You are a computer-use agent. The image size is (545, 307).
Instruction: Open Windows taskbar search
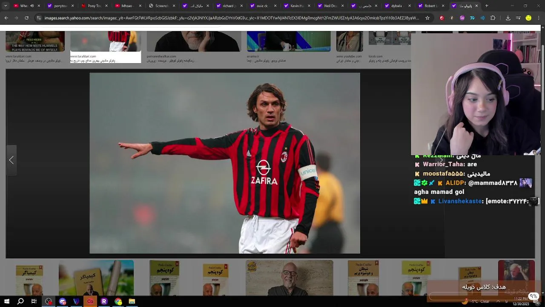[x=20, y=301]
